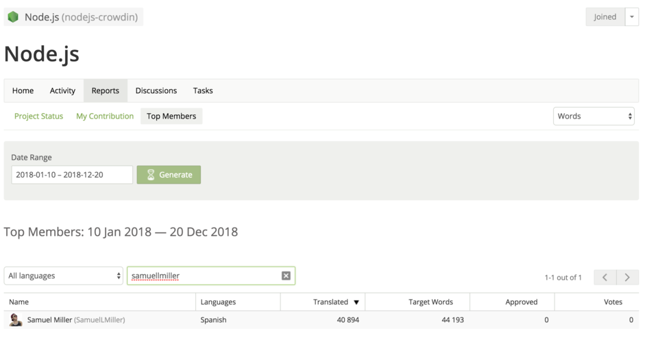The height and width of the screenshot is (349, 658).
Task: Go to the next results page arrow
Action: 627,277
